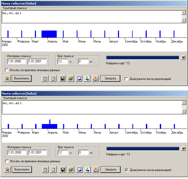
Task: Click the blue progress bar in the top window
Action: coord(142,58)
